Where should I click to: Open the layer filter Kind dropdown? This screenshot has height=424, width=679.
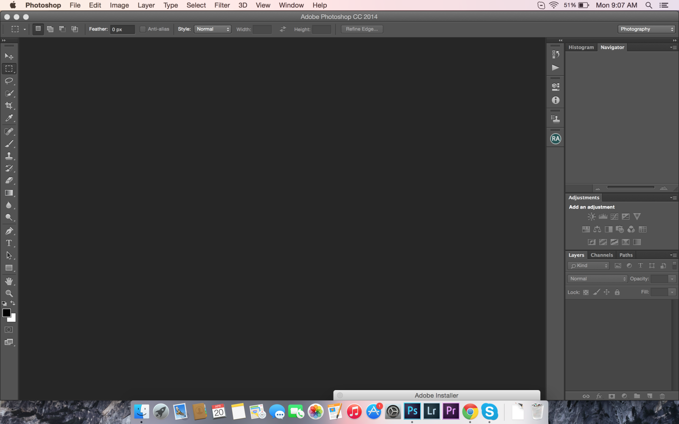tap(588, 266)
